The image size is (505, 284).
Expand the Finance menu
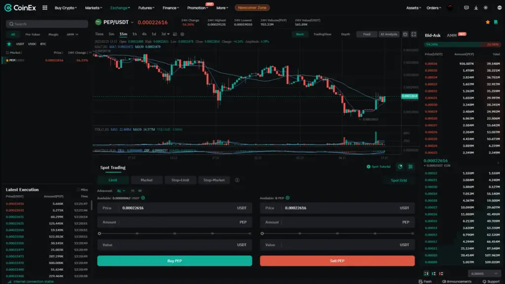[171, 8]
